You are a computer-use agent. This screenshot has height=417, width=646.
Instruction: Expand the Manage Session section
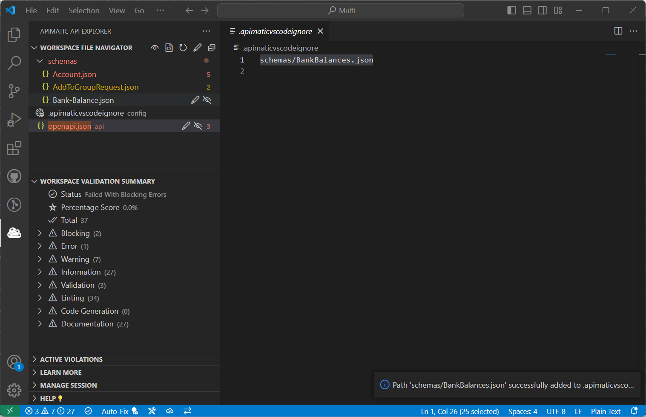[x=124, y=386]
